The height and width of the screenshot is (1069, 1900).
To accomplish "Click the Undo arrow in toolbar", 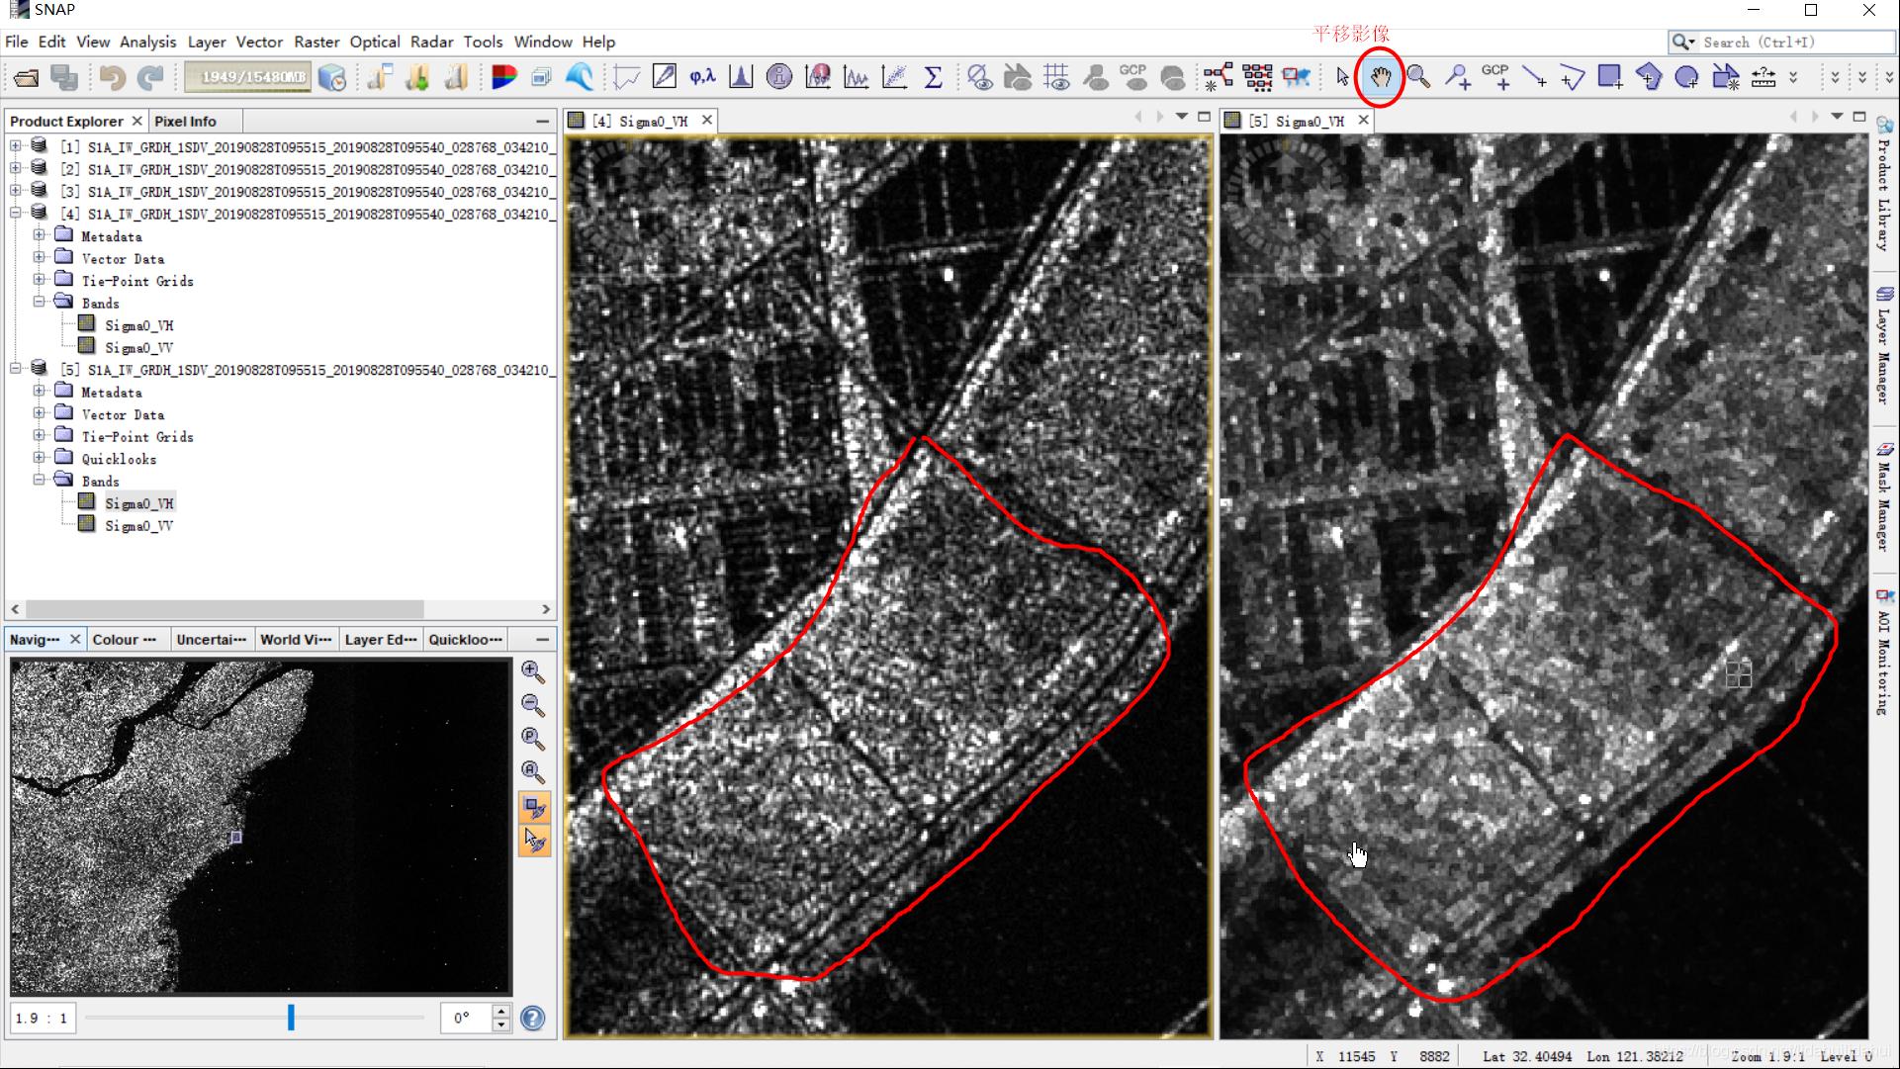I will pos(112,77).
